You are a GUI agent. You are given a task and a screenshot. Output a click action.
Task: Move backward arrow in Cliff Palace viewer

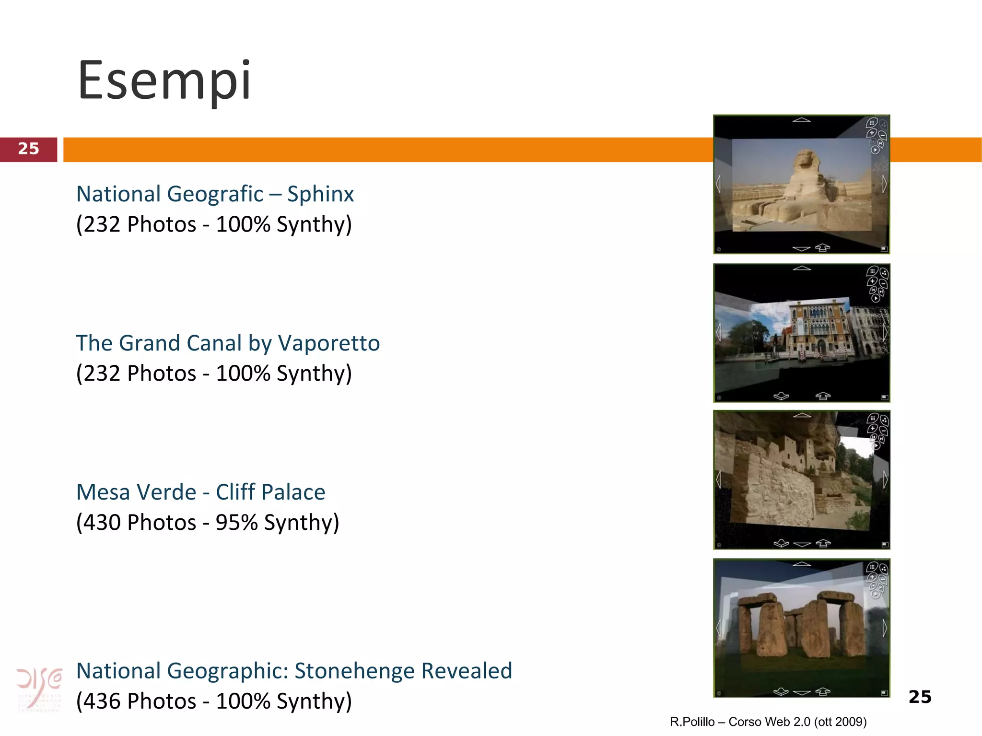pos(781,543)
